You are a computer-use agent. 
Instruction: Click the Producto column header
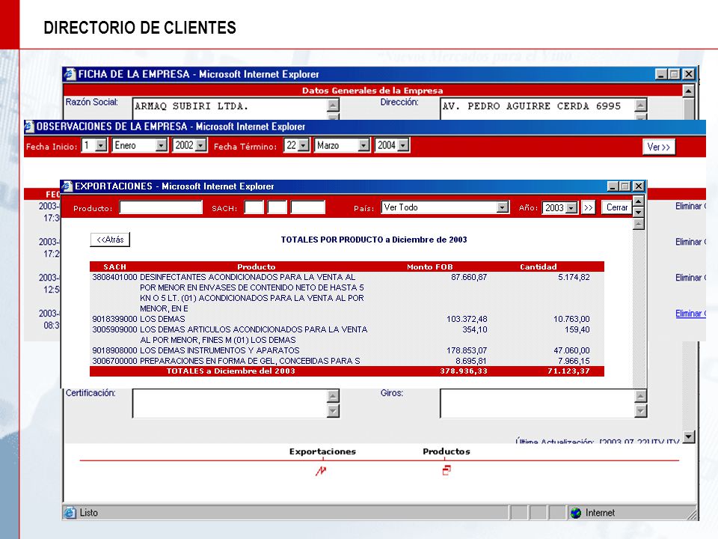pyautogui.click(x=256, y=267)
